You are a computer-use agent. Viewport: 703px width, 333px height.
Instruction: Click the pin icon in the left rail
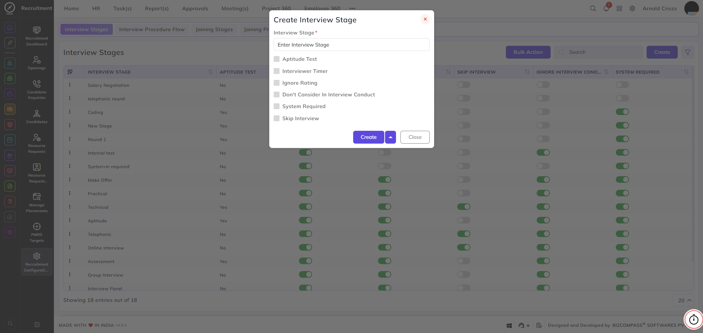pos(10,43)
